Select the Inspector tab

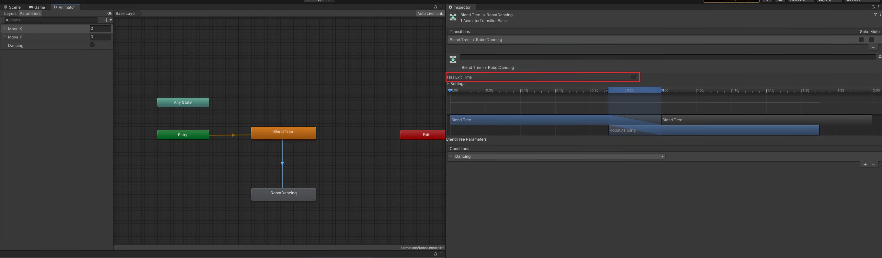(460, 7)
